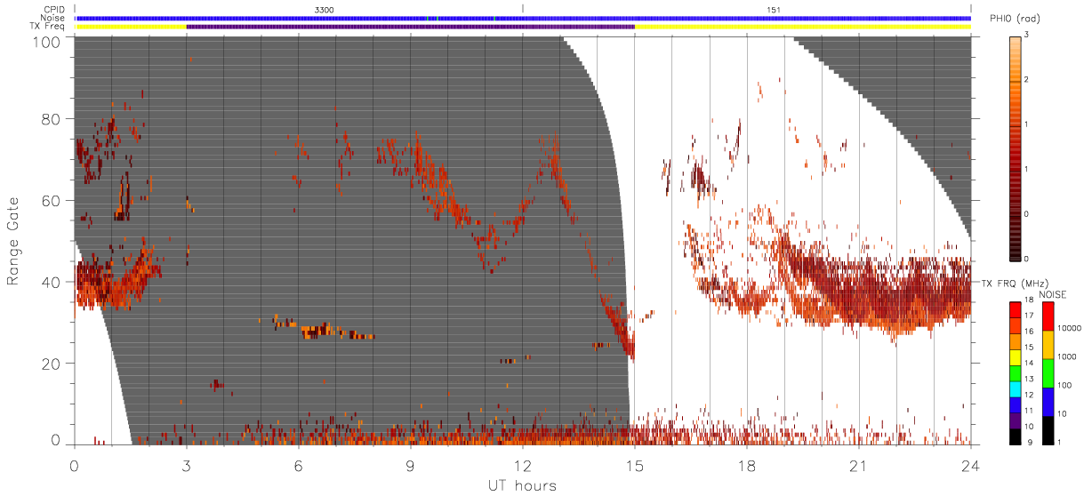The height and width of the screenshot is (504, 1092).
Task: Click the 'UT hours' x-axis label
Action: point(522,485)
